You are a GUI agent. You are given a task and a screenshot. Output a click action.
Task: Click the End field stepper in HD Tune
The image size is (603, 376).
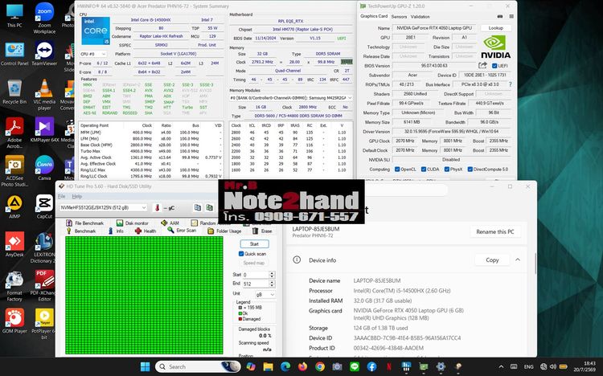click(x=272, y=284)
